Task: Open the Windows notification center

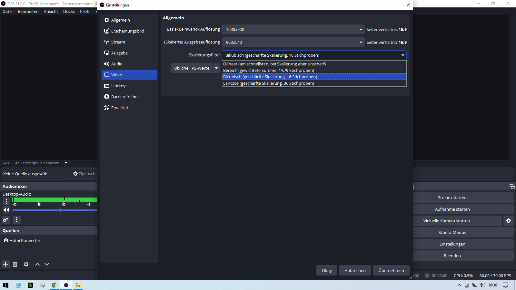Action: click(x=505, y=285)
